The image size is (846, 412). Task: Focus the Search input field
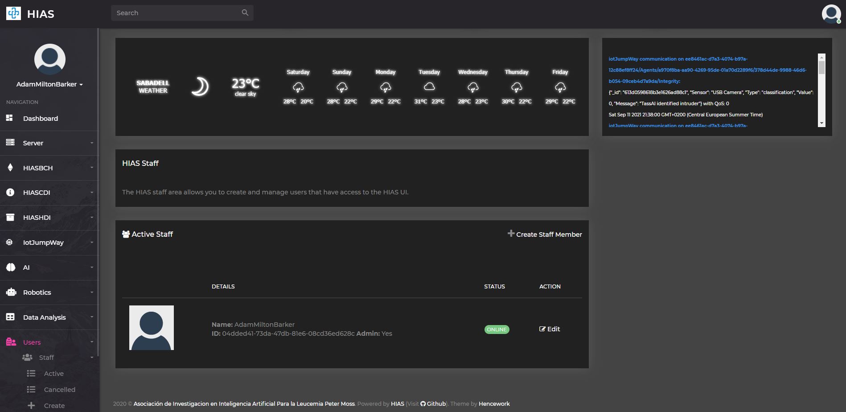click(x=182, y=13)
